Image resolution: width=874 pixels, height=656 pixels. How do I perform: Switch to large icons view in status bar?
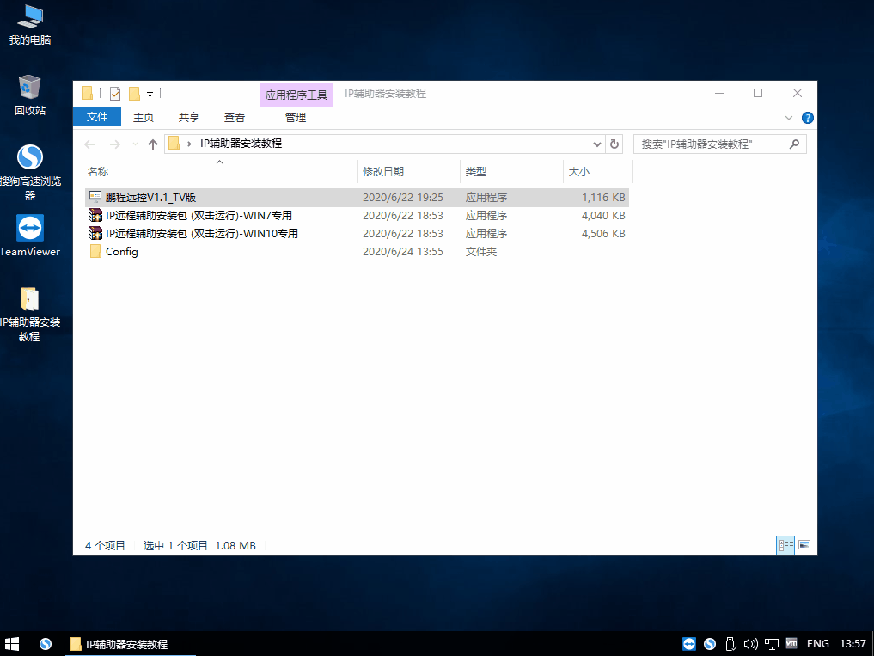pos(804,545)
